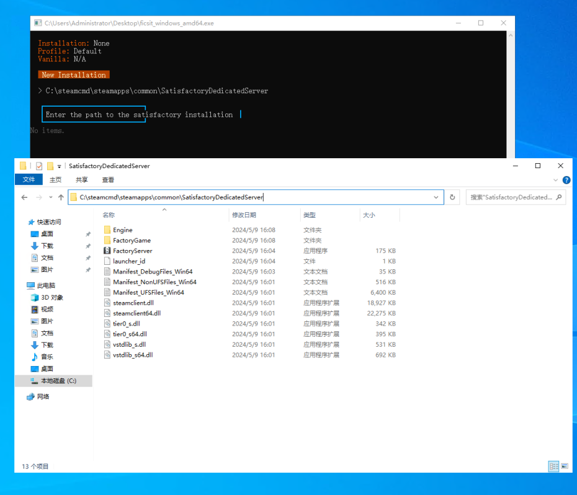
Task: Open Explorer help icon
Action: point(566,180)
